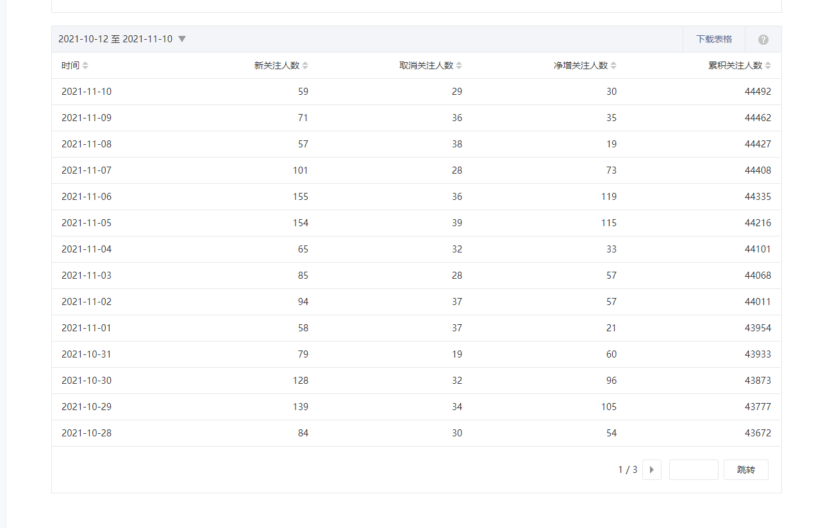Open the help question mark icon
Screen dimensions: 816x528
pos(763,40)
